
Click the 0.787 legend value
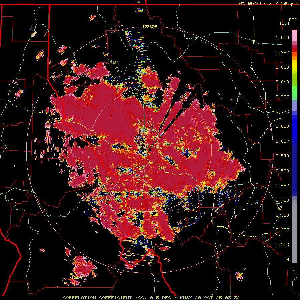click(282, 97)
